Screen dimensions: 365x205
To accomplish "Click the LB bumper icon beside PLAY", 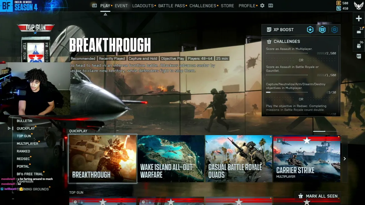I will 95,5.
